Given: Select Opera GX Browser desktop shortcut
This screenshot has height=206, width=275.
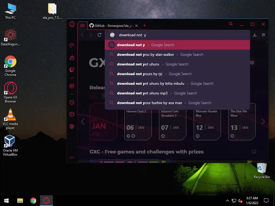Looking at the screenshot, I should tap(10, 93).
